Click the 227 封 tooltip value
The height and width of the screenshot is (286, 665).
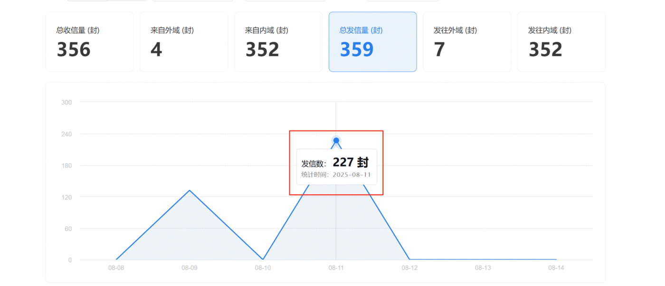pos(351,163)
